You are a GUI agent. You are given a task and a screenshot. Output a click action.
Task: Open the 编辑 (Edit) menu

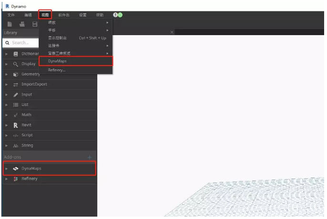tap(28, 15)
